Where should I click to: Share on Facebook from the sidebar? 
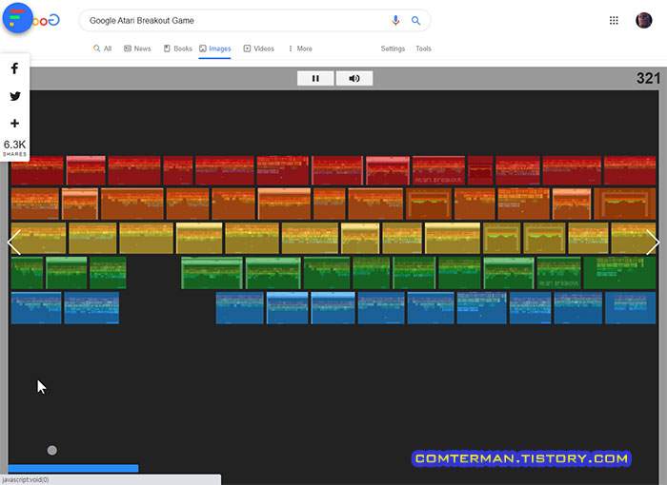point(15,68)
